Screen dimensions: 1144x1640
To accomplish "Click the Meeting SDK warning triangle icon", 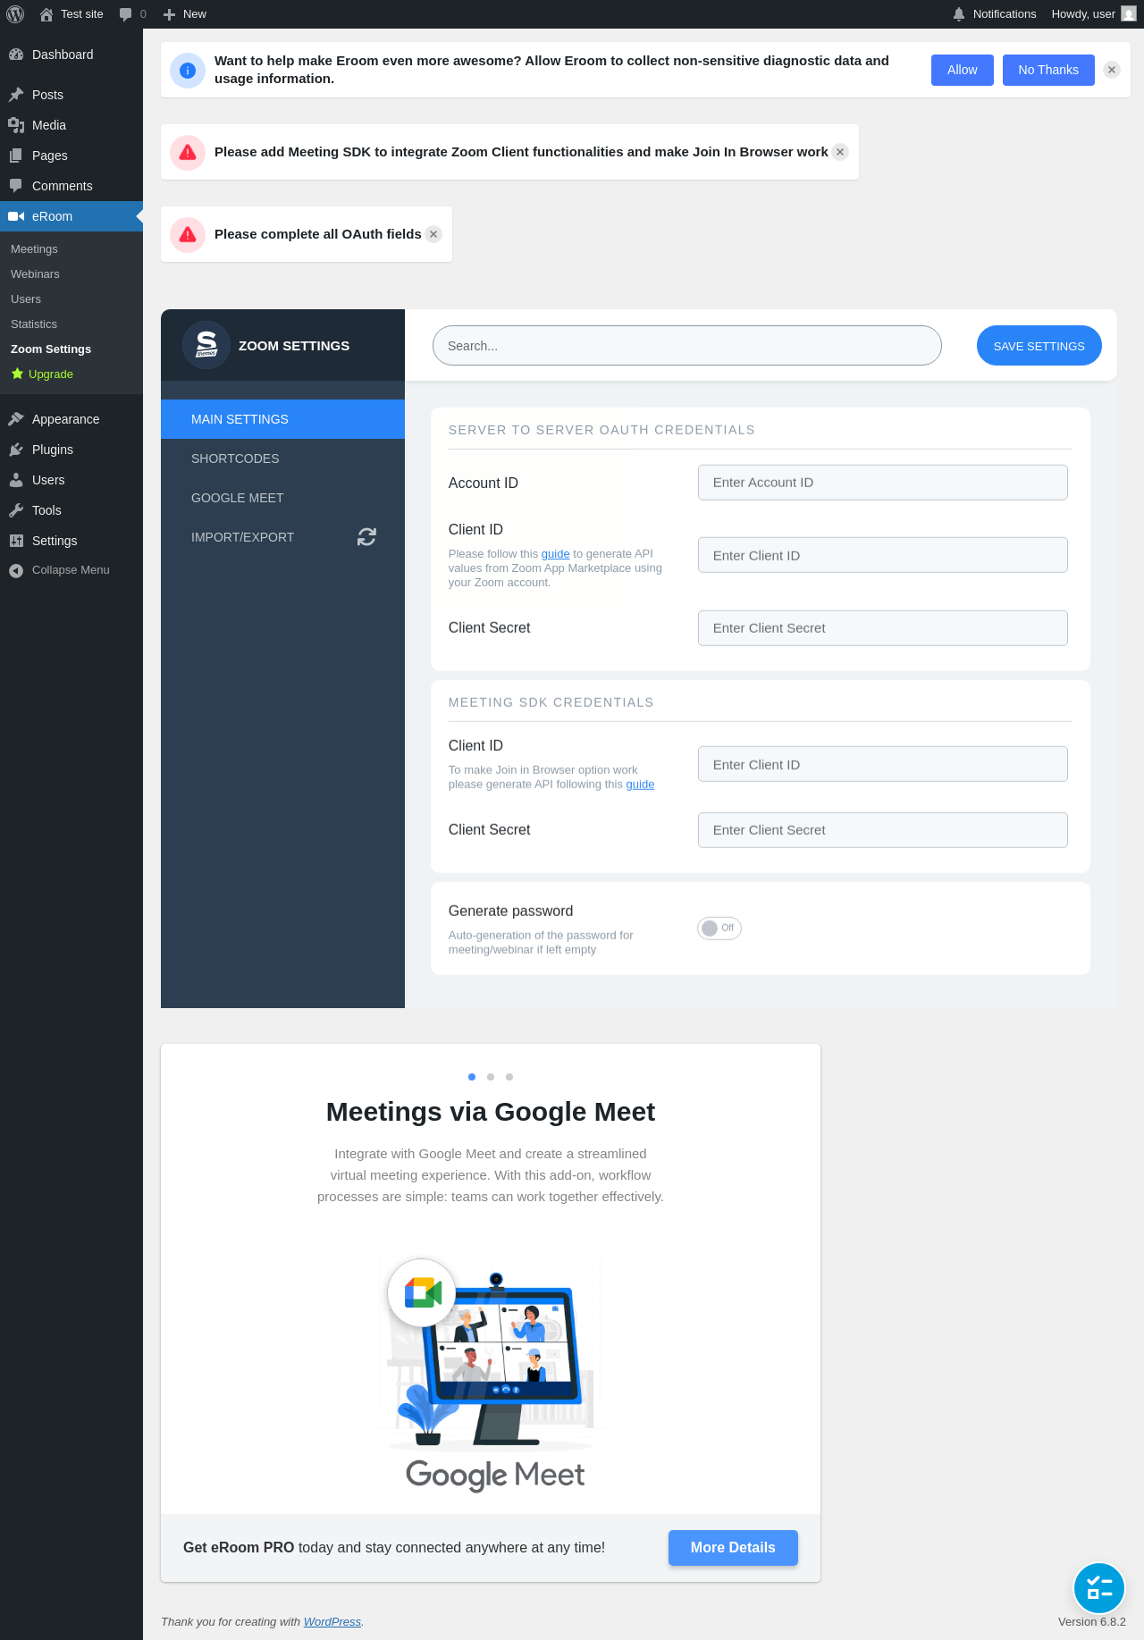I will 188,152.
